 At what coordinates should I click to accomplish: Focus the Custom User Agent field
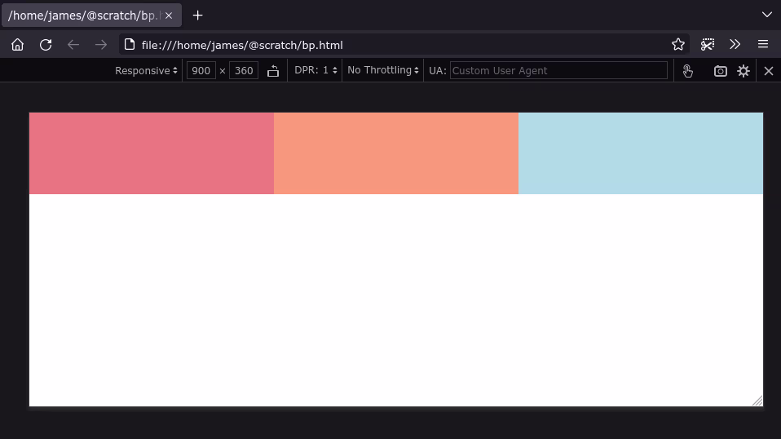558,71
